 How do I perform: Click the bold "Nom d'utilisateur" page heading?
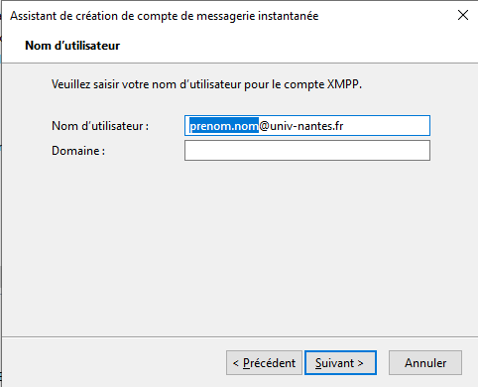click(x=72, y=46)
